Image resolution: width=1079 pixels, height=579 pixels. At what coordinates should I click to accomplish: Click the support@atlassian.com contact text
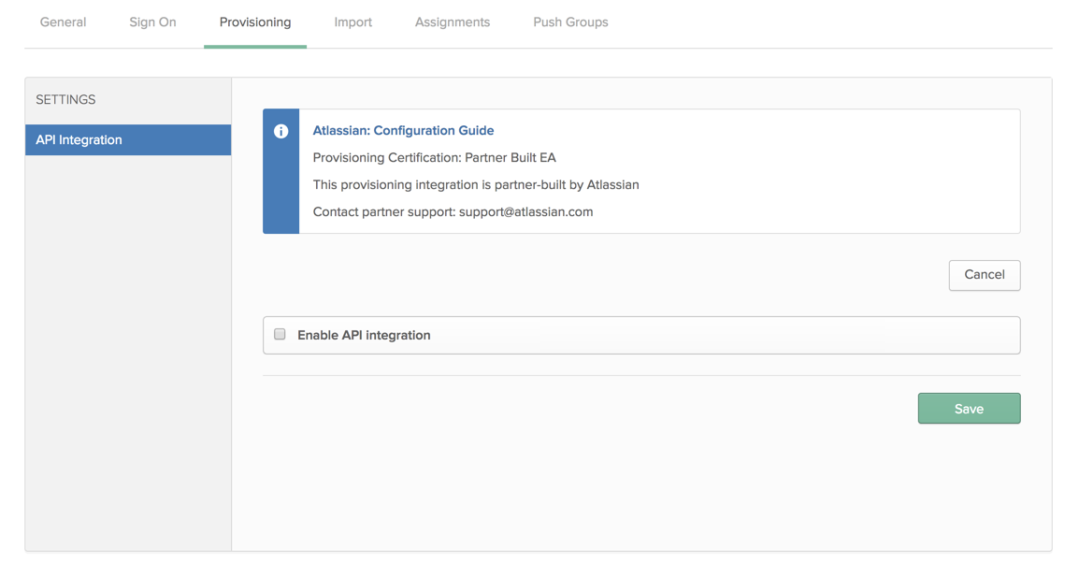pyautogui.click(x=525, y=212)
